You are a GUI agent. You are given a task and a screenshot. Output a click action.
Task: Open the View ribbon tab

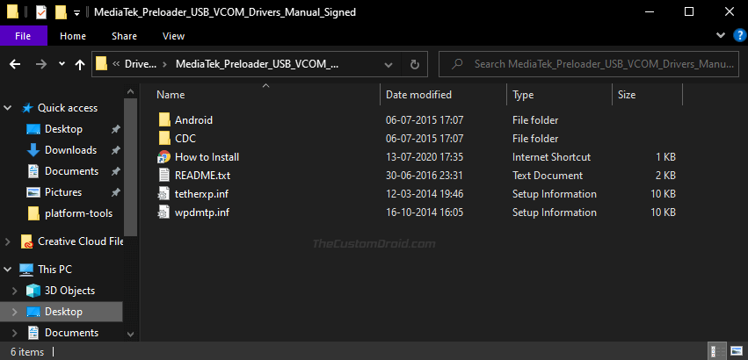pos(173,36)
